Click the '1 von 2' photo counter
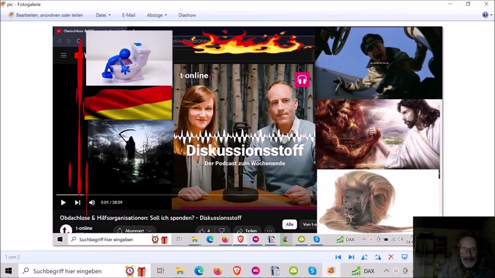The image size is (495, 278). (x=12, y=257)
